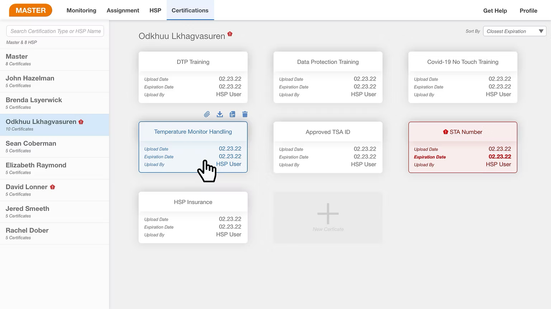The height and width of the screenshot is (309, 551).
Task: Click the Get Help link
Action: click(495, 11)
